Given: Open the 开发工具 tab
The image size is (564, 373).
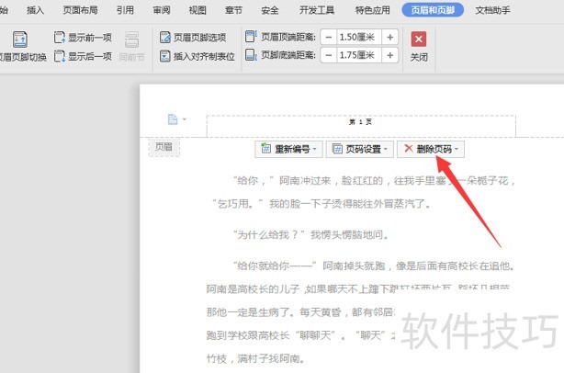Looking at the screenshot, I should click(x=317, y=10).
